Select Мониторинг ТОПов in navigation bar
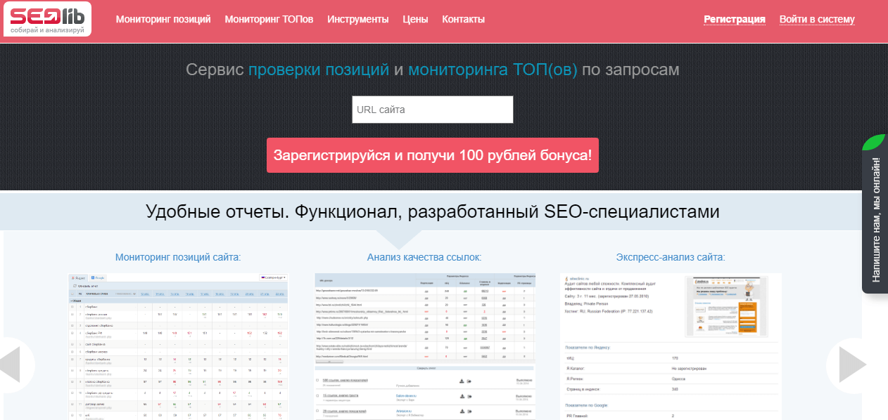The height and width of the screenshot is (420, 888). coord(269,19)
